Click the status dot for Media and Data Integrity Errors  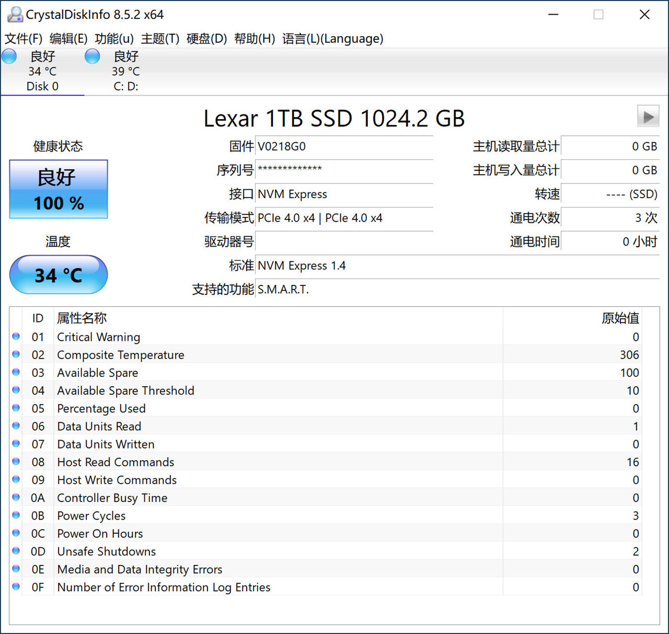coord(16,569)
